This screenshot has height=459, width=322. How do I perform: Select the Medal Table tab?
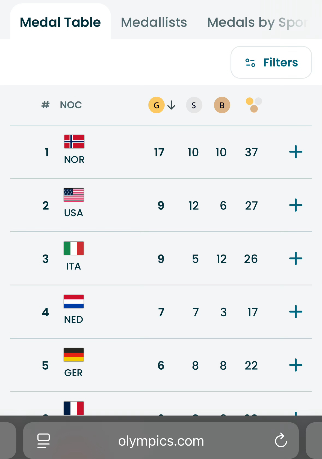point(60,22)
